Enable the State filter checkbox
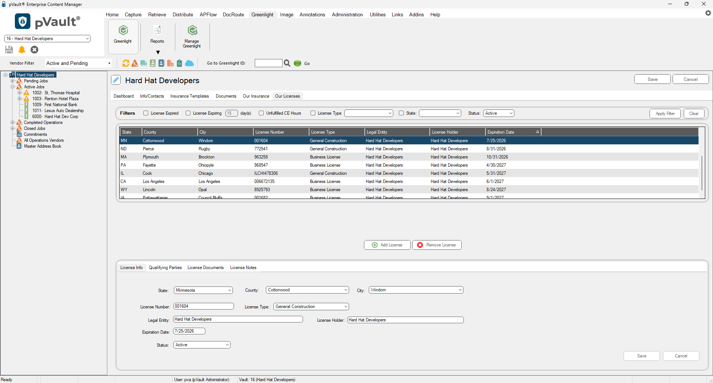713x383 pixels. (401, 113)
